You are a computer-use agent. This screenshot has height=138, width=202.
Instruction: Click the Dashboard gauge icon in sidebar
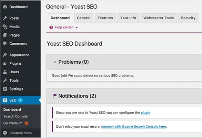coord(5,7)
